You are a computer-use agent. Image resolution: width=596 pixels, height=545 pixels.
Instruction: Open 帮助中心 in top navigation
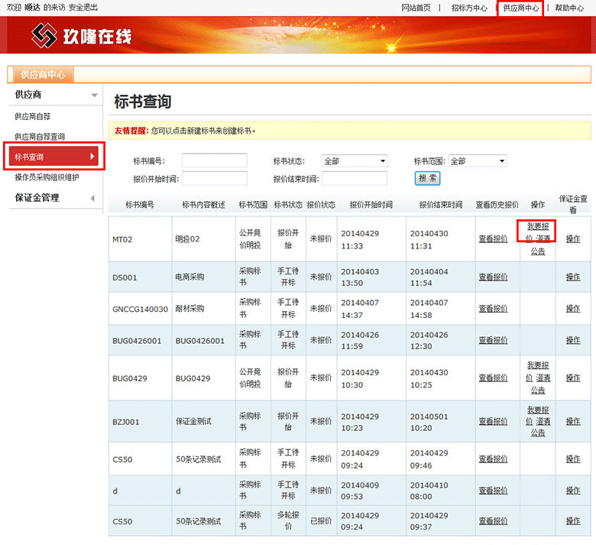point(569,8)
